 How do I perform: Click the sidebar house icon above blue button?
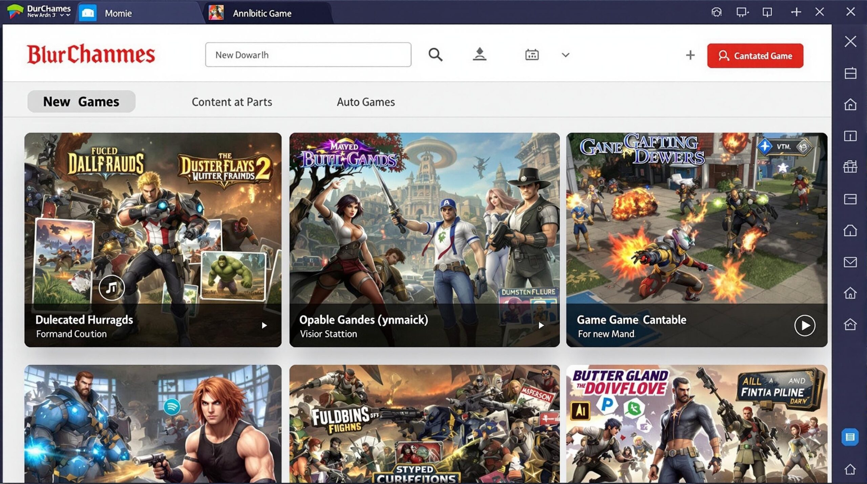850,324
